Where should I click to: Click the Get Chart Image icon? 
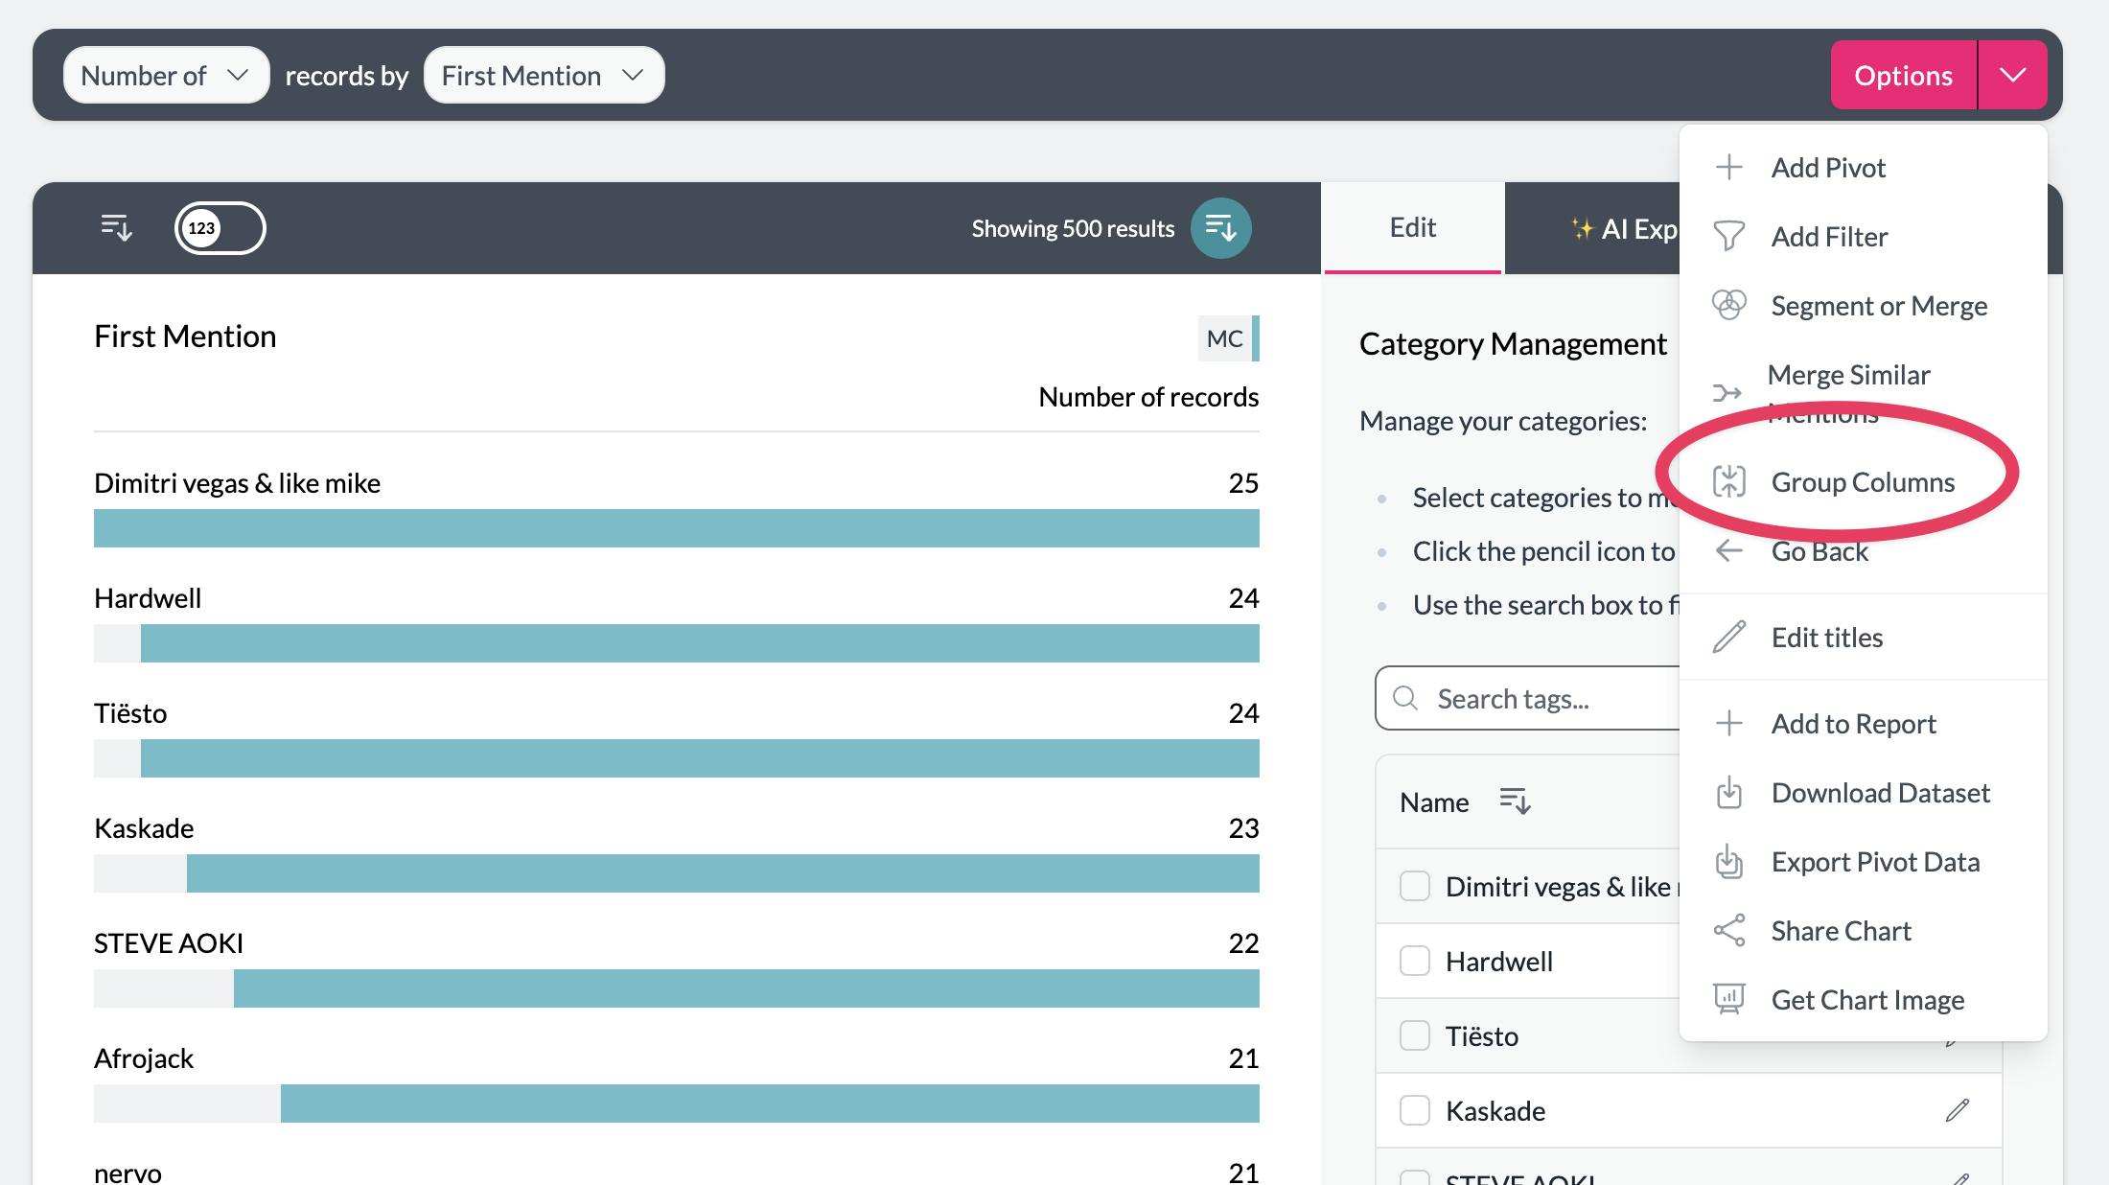tap(1728, 1000)
